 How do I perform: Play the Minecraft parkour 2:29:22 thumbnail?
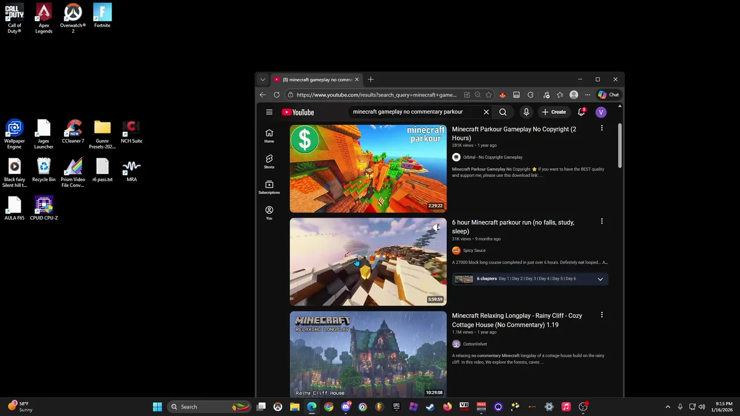click(x=368, y=169)
